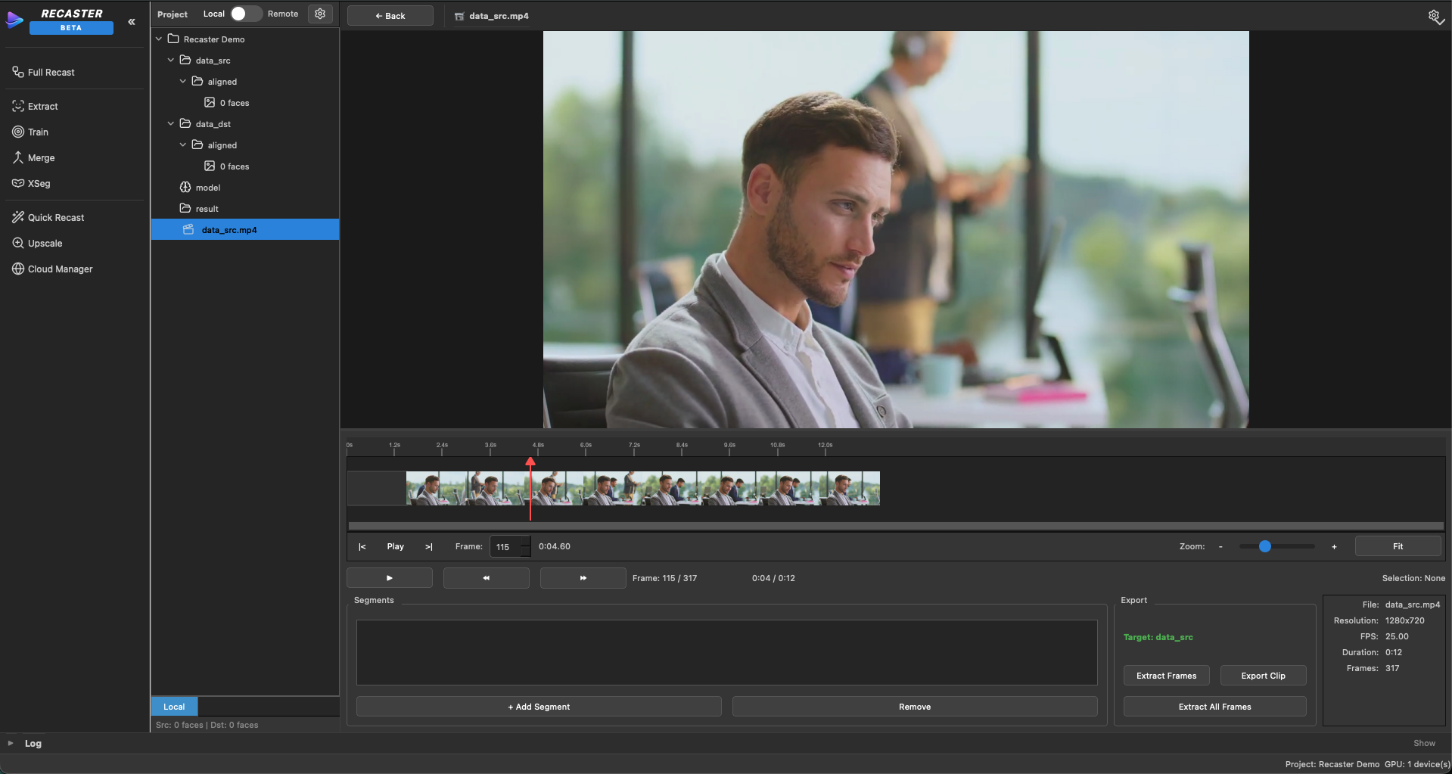The width and height of the screenshot is (1452, 774).
Task: Collapse the Recaster Demo tree root
Action: coord(159,39)
